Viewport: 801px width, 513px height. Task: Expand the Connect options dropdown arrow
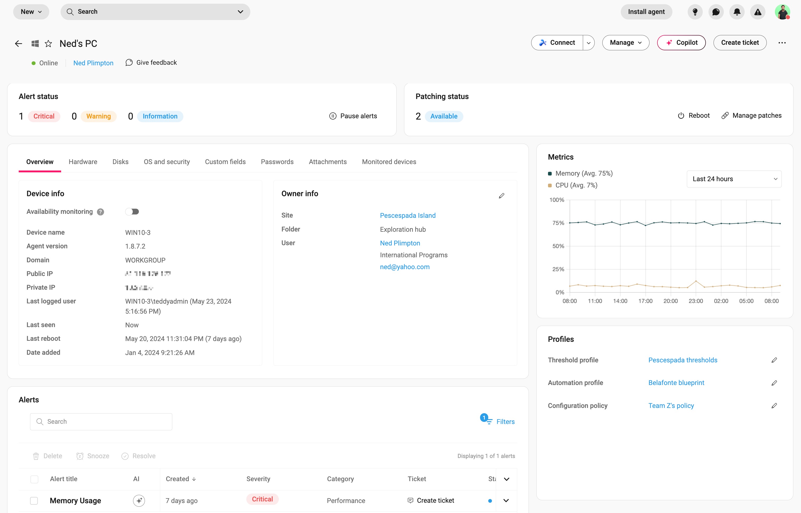(x=588, y=43)
